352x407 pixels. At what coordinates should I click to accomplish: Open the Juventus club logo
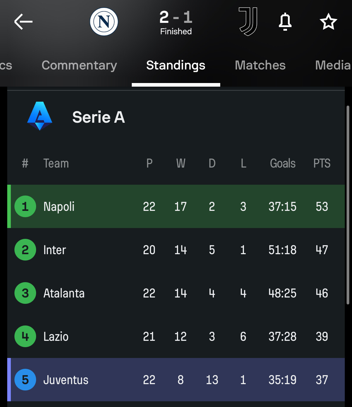pyautogui.click(x=248, y=22)
